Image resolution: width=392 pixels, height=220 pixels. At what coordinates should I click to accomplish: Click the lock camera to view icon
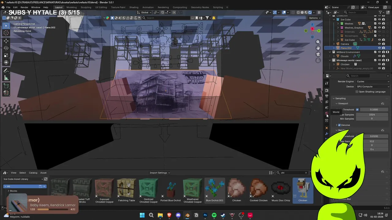(x=318, y=61)
